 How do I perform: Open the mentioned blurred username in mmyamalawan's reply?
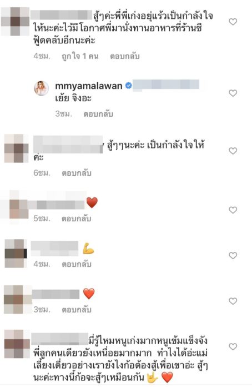click(166, 85)
